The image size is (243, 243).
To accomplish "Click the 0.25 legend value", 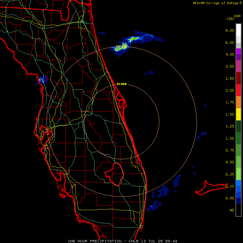I will (230, 174).
